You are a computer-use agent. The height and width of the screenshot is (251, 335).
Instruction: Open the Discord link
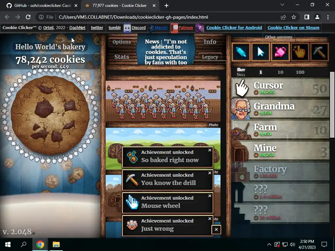[x=138, y=27]
